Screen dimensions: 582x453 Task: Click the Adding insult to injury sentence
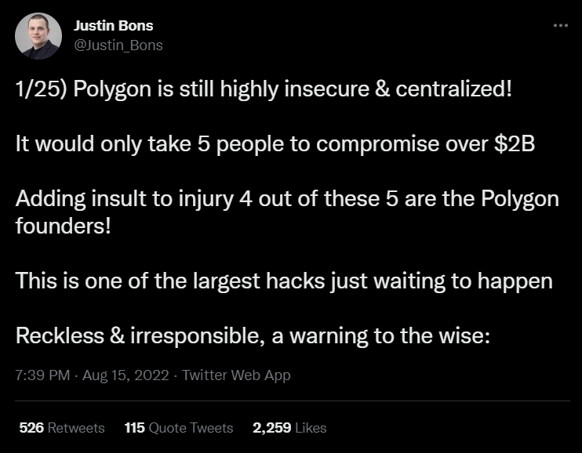click(287, 212)
